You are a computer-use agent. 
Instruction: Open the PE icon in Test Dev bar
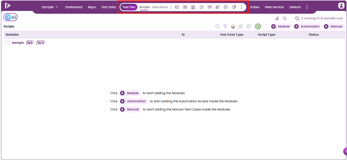(x=185, y=7)
